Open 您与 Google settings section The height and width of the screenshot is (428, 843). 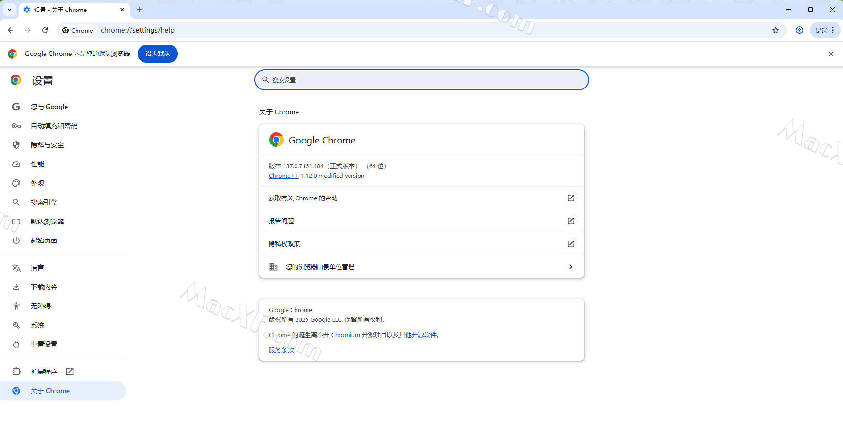pyautogui.click(x=63, y=107)
